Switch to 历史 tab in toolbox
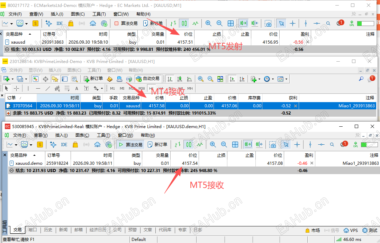 pos(48,230)
